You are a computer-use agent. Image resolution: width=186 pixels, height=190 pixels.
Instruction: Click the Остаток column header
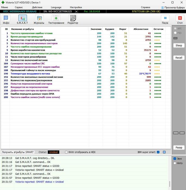158,29
